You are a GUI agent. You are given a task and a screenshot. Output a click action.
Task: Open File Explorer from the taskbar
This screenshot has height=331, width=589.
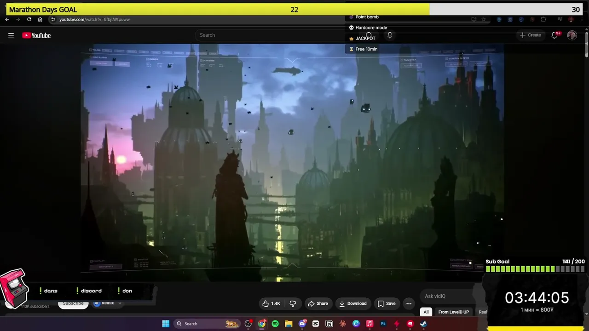289,324
